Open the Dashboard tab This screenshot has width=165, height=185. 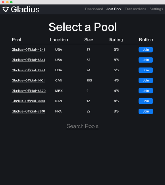tap(94, 9)
